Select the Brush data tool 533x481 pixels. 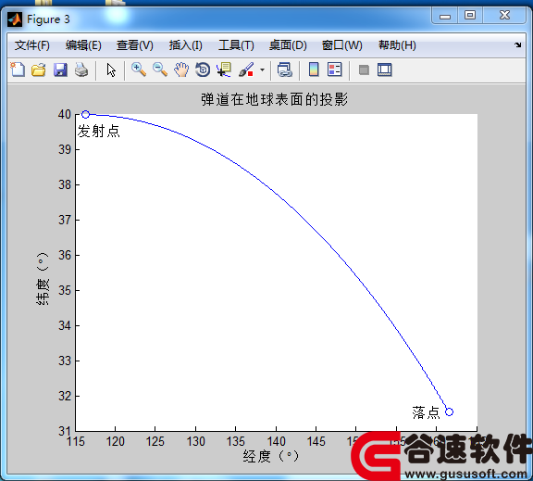click(246, 70)
